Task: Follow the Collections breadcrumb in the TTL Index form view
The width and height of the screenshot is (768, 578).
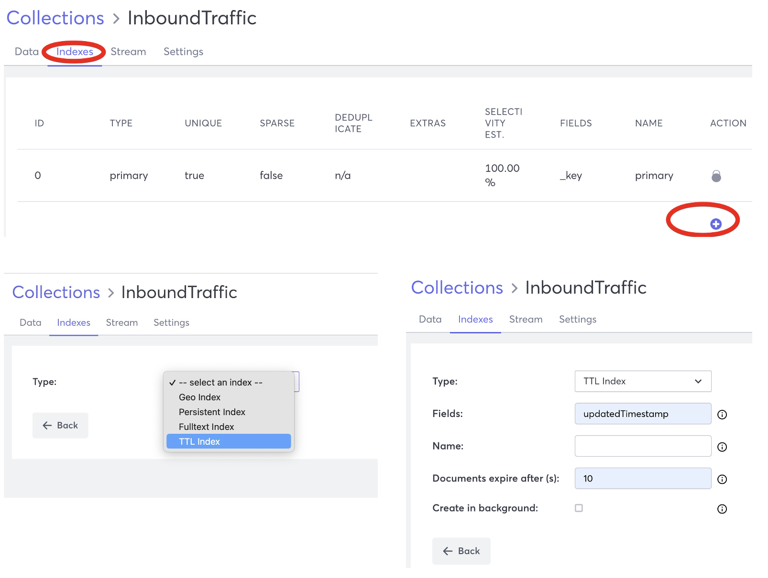Action: [457, 288]
